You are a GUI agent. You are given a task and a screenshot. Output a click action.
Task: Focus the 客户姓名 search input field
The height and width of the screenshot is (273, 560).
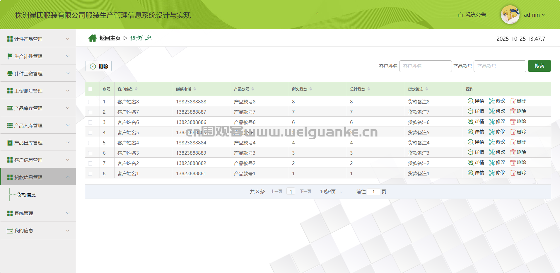pos(425,66)
